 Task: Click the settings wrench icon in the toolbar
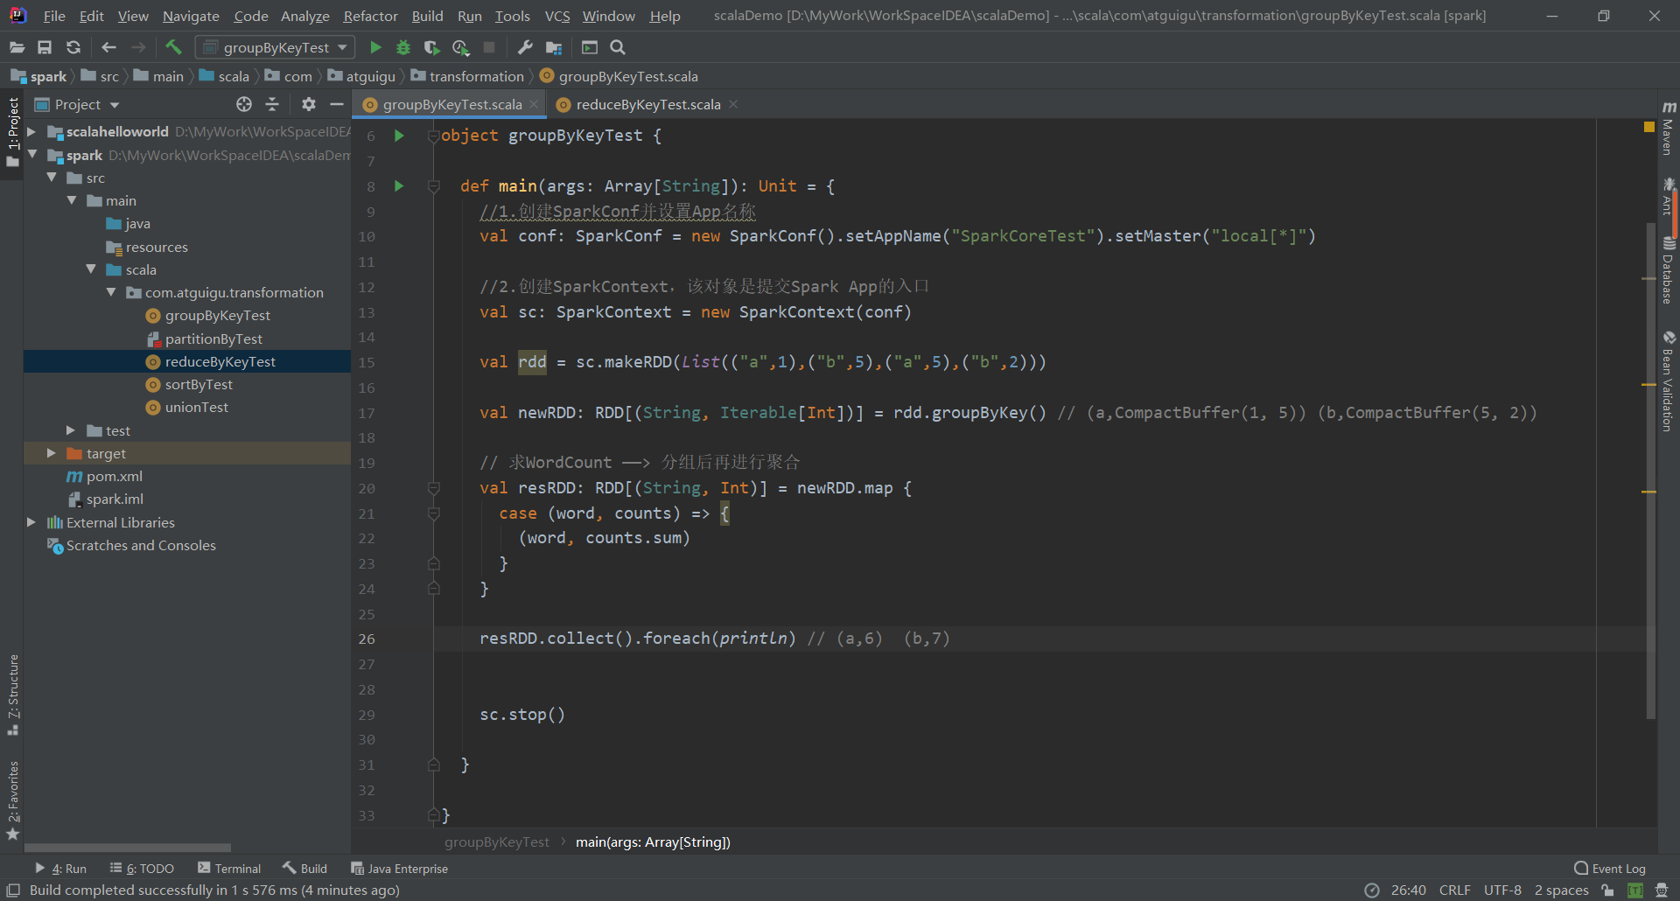point(525,47)
